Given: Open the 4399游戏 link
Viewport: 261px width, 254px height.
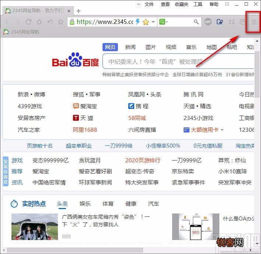Looking at the screenshot, I should click(29, 106).
